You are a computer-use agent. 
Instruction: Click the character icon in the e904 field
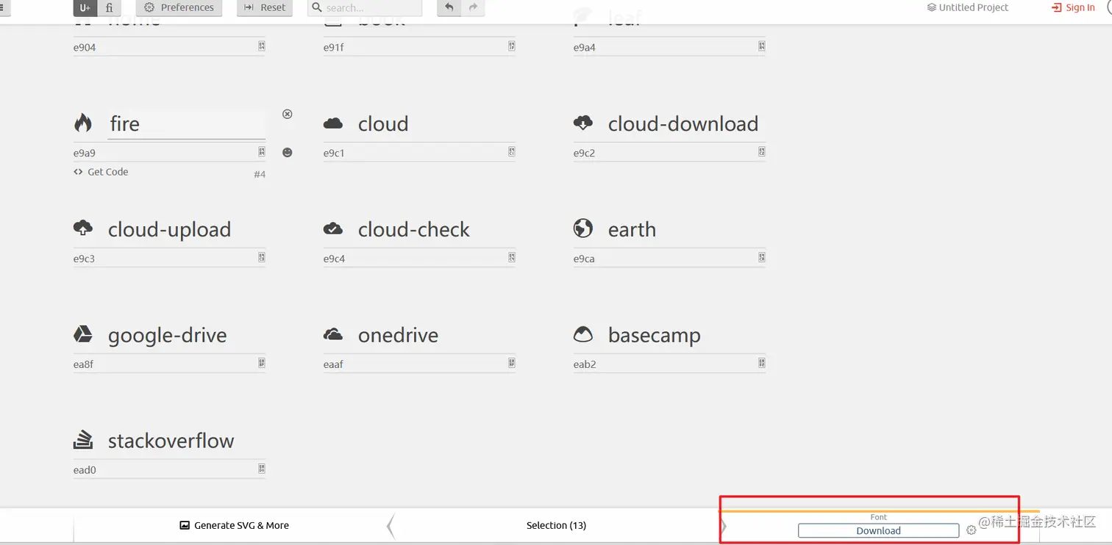point(262,46)
